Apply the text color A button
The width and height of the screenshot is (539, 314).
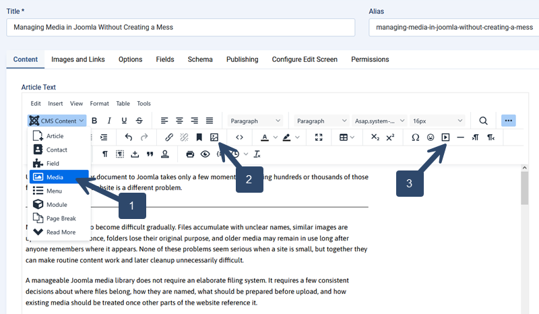click(x=264, y=137)
